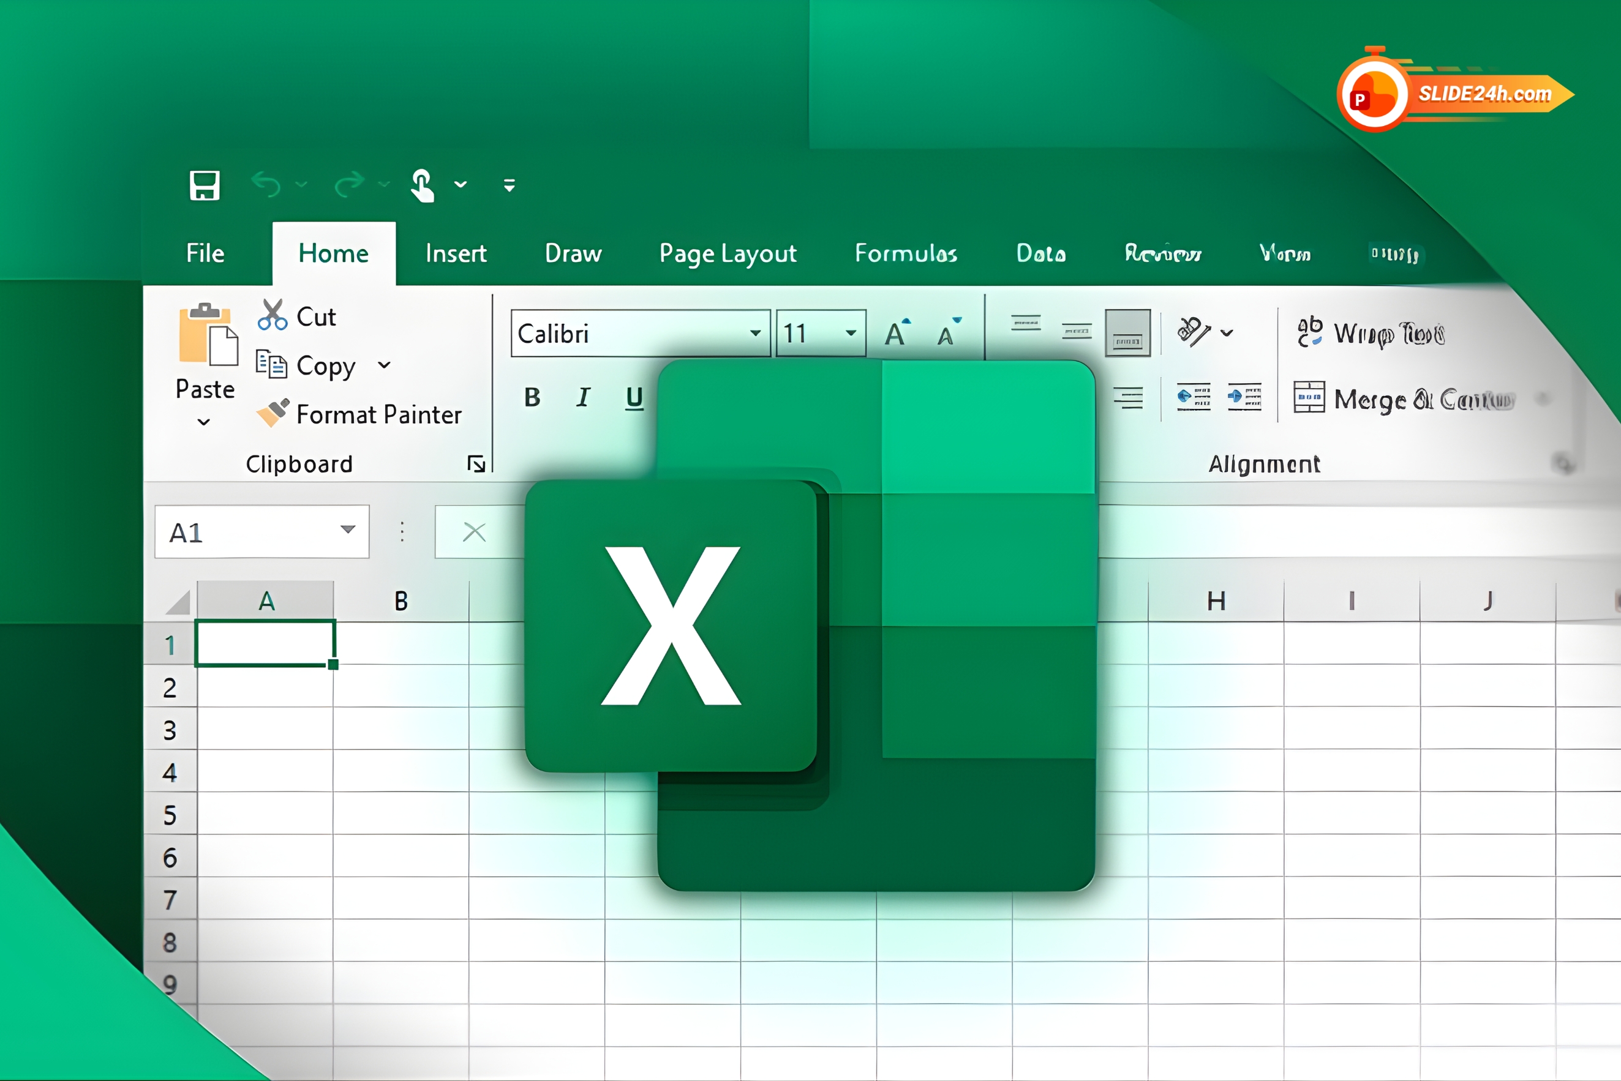Toggle Underline formatting
The height and width of the screenshot is (1081, 1621).
point(634,398)
